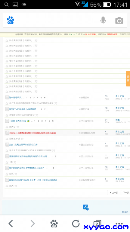Click thread document icon beside 首发HXD3D
This screenshot has height=232, width=130.
pos(7,180)
